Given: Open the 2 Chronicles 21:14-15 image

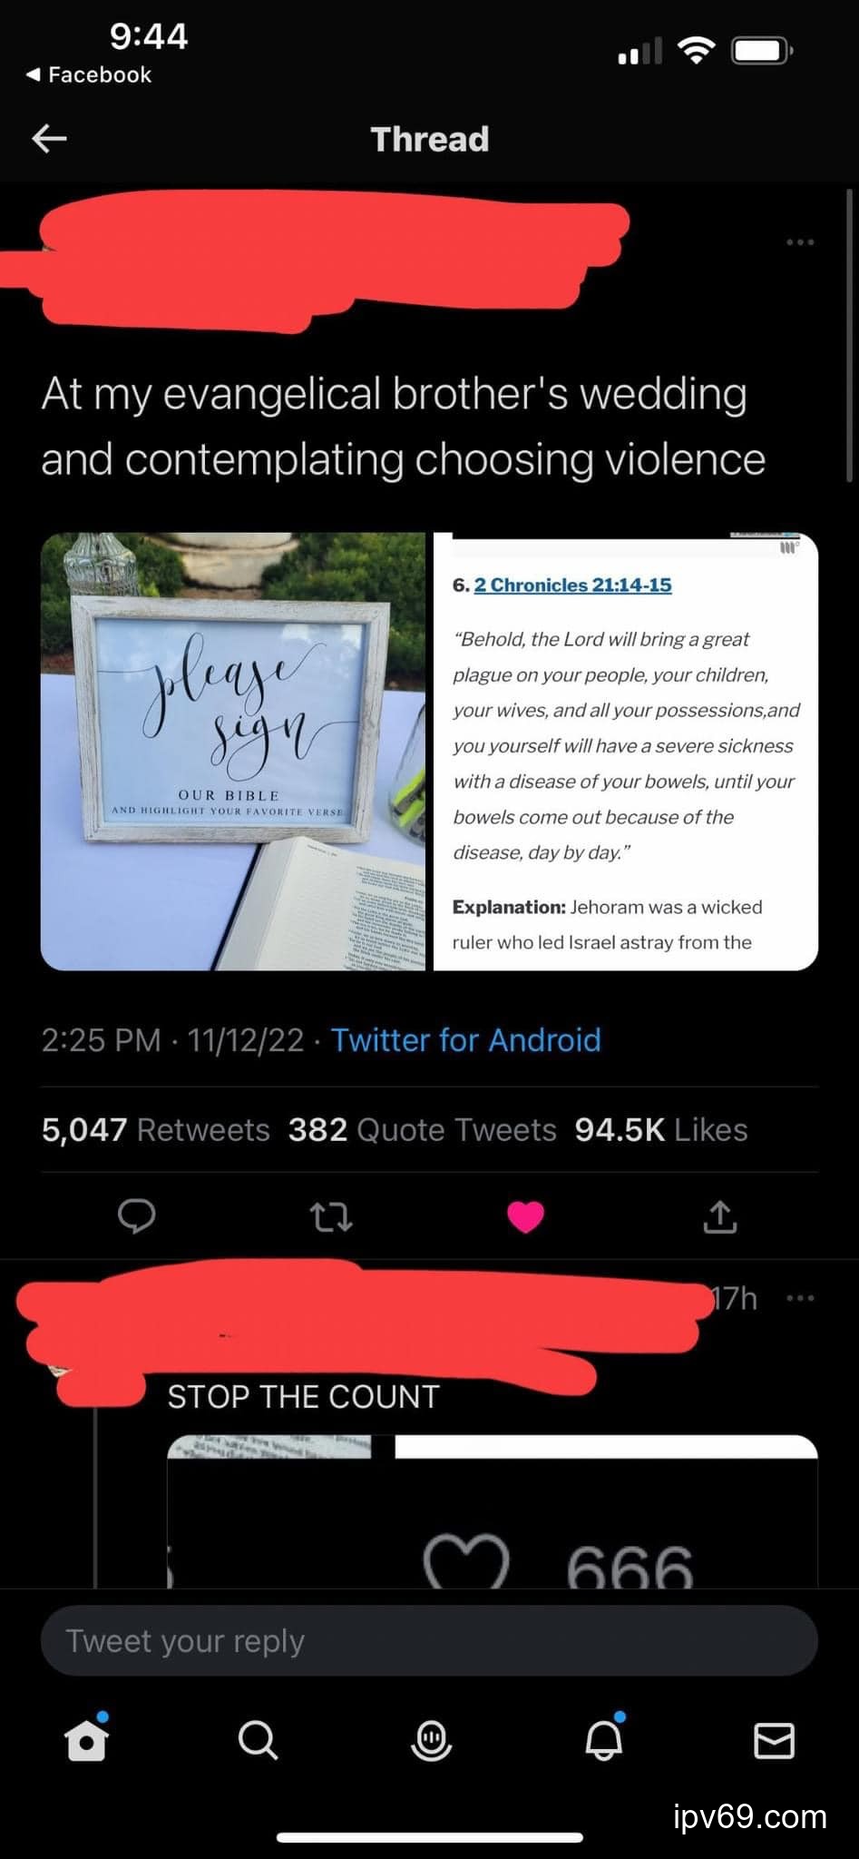Looking at the screenshot, I should point(626,752).
